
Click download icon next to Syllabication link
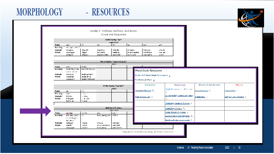[207, 97]
